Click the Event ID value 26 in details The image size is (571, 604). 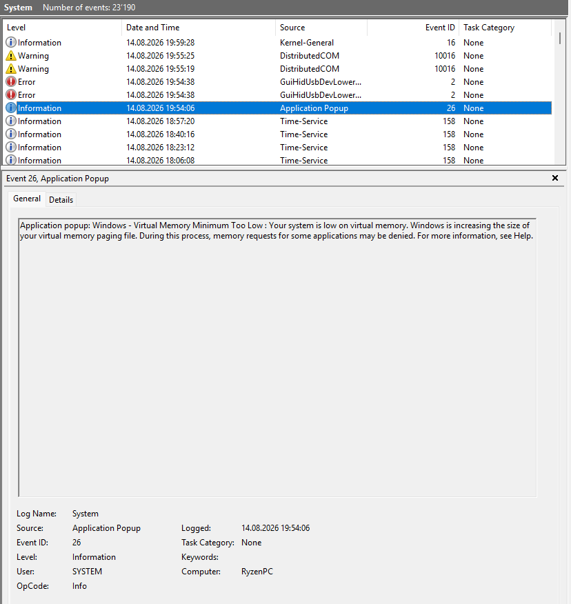point(77,543)
